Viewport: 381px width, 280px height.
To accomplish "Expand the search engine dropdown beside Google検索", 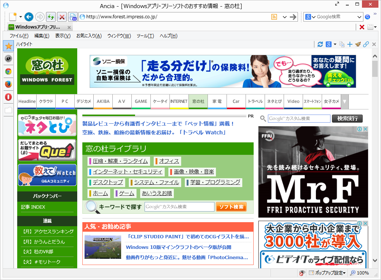I will [x=359, y=17].
